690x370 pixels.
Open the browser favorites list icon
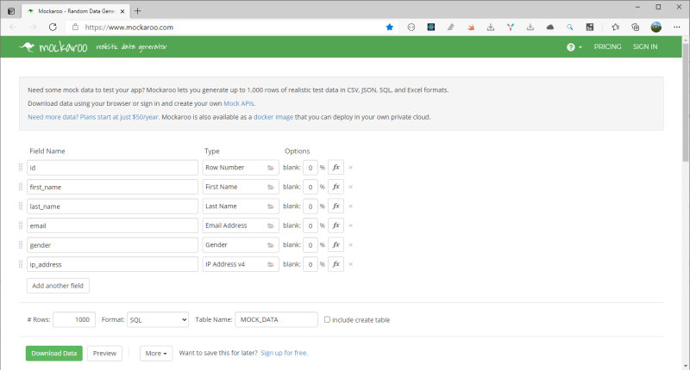coord(615,28)
